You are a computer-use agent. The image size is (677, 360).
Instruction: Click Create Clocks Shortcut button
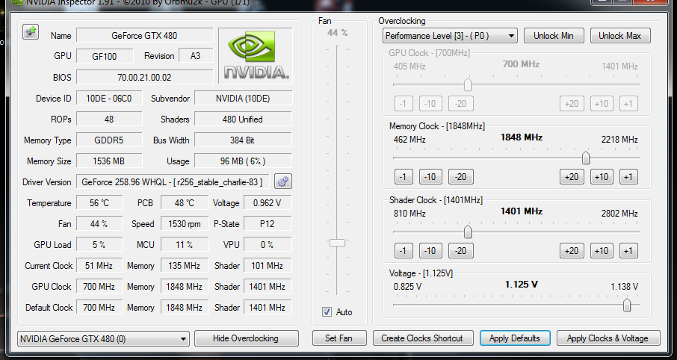click(423, 338)
